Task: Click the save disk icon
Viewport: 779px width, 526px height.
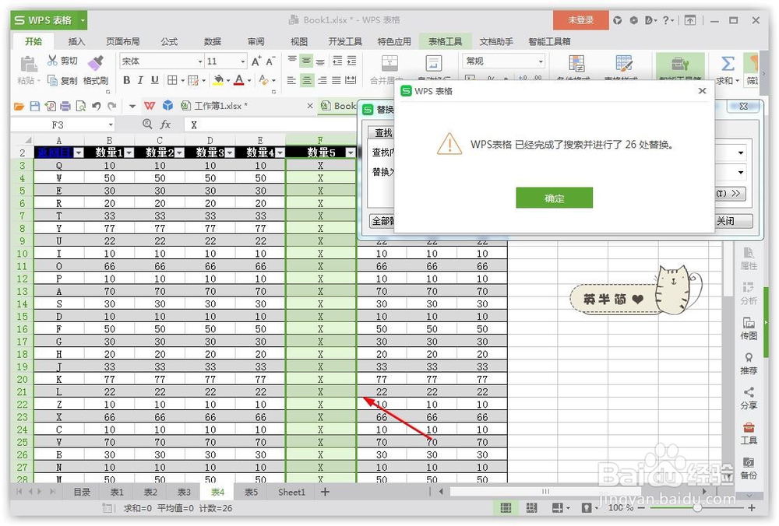Action: pyautogui.click(x=35, y=106)
